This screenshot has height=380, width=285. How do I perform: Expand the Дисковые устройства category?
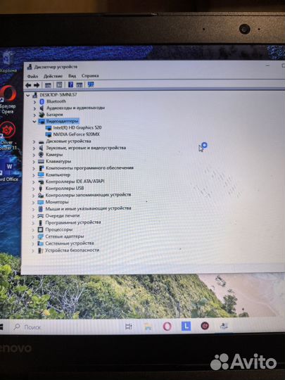pyautogui.click(x=34, y=141)
